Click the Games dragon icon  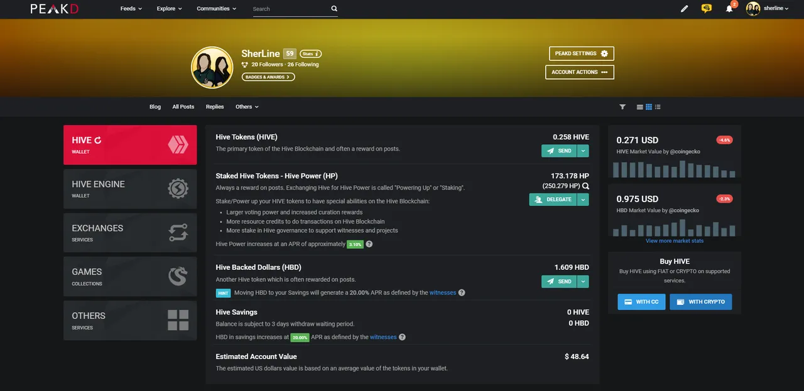click(x=178, y=277)
